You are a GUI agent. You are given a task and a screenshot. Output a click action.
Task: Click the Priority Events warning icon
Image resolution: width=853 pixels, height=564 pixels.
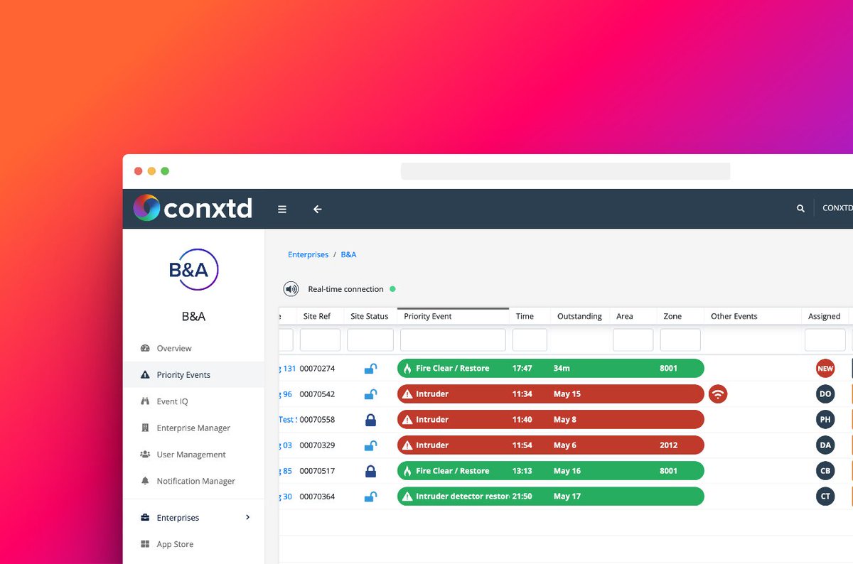(145, 374)
